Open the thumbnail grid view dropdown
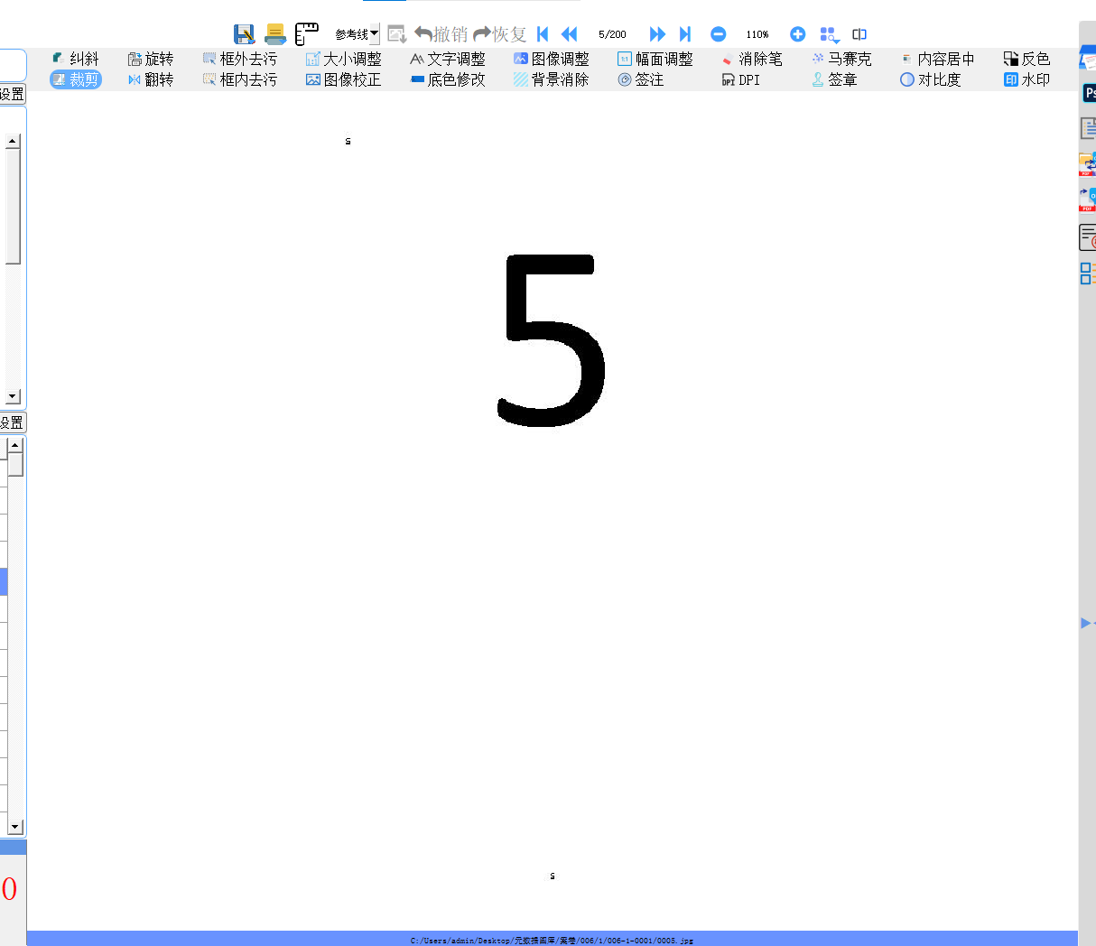Image resolution: width=1096 pixels, height=946 pixels. [829, 35]
